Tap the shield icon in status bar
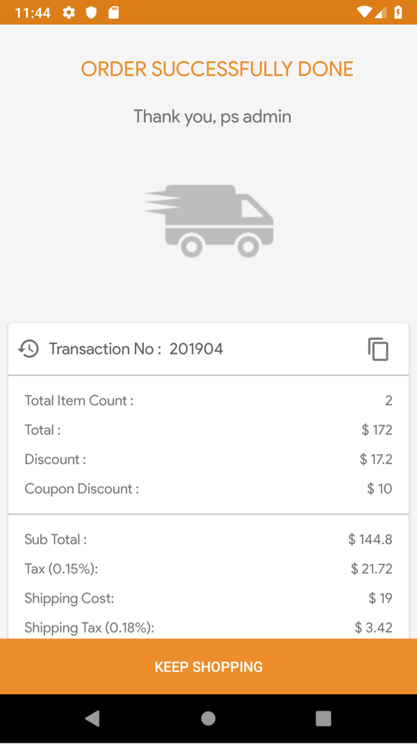Screen dimensions: 417x744 [x=91, y=13]
